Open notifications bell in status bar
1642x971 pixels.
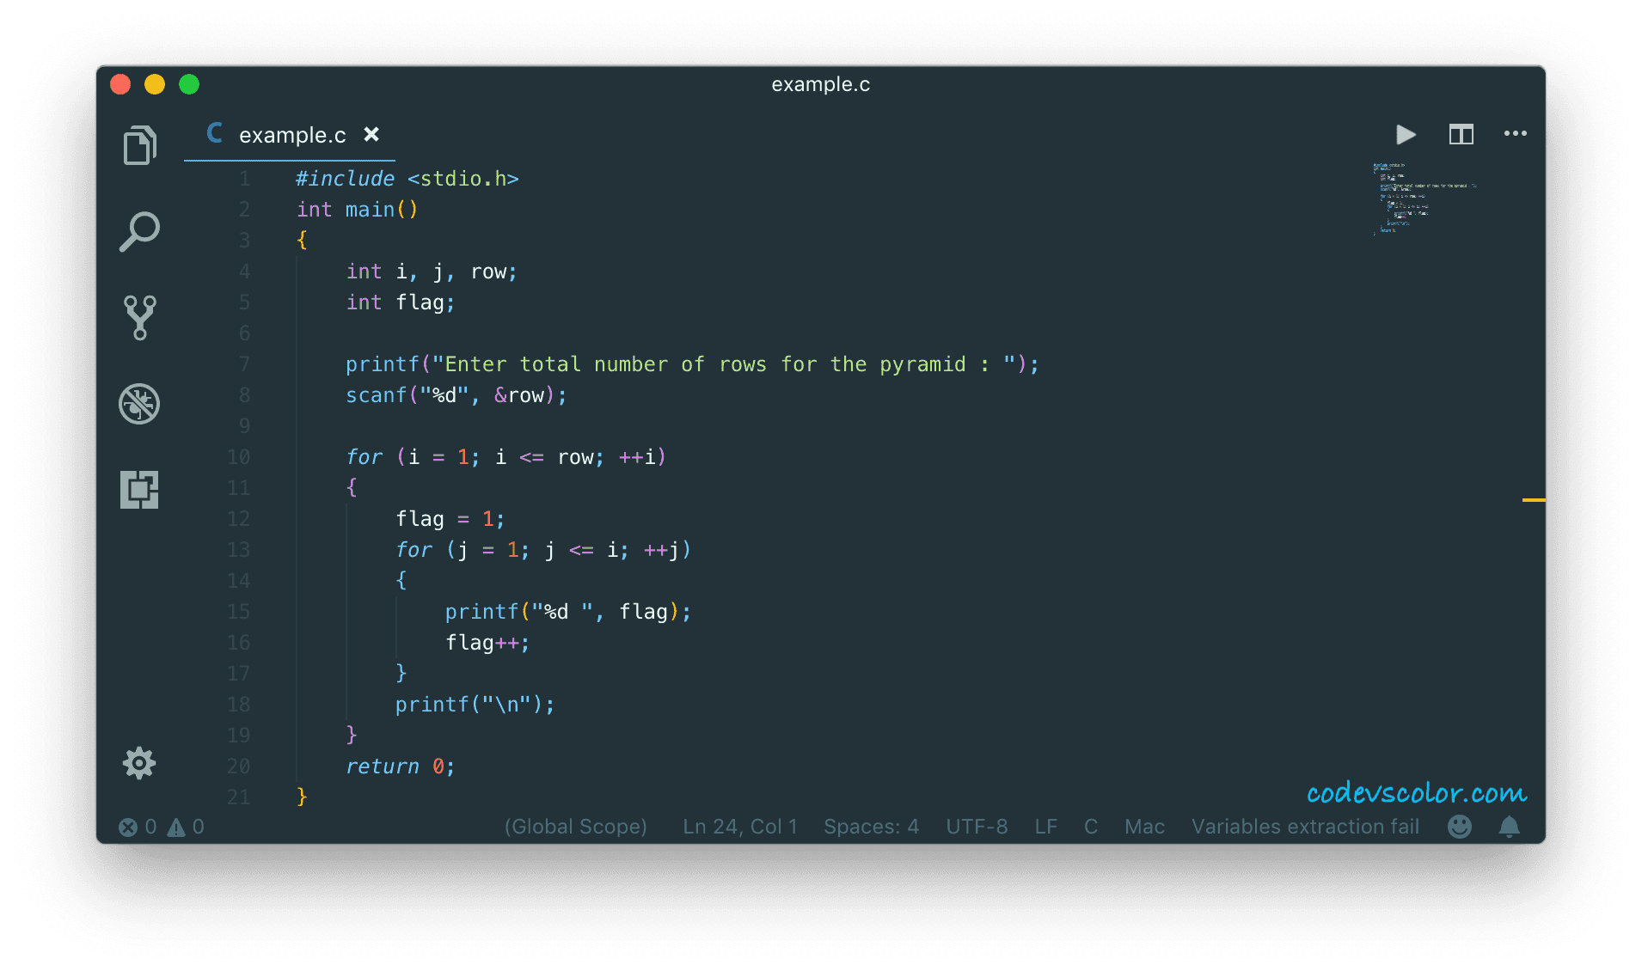tap(1509, 827)
